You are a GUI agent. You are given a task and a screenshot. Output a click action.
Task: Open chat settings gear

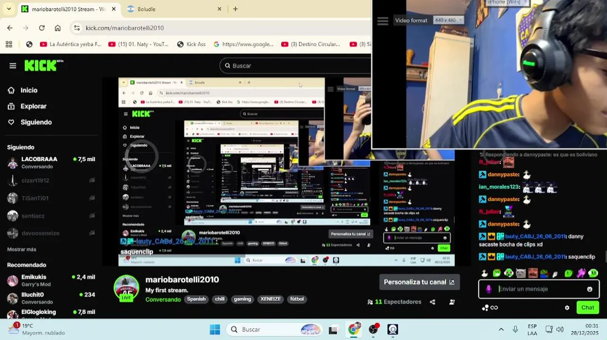click(x=567, y=308)
